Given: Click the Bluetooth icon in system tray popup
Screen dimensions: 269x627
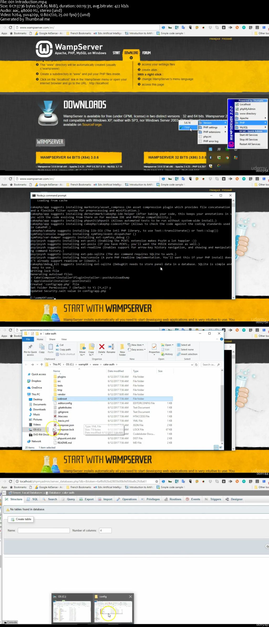Looking at the screenshot, I should pos(210,157).
